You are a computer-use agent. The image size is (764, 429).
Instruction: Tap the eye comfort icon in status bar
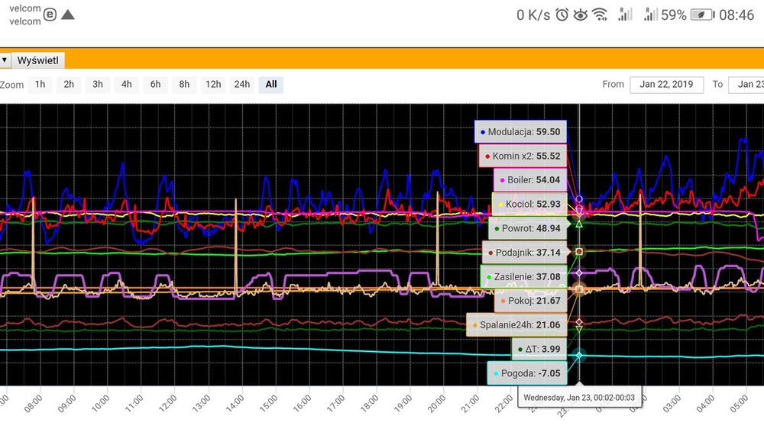(581, 15)
